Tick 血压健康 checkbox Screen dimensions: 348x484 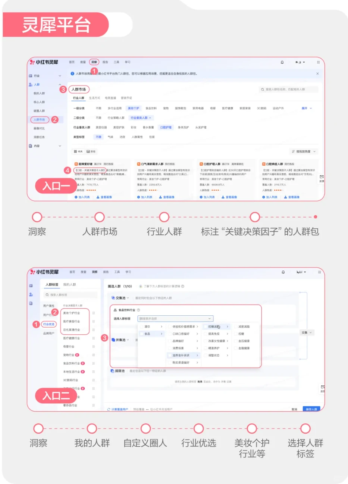coord(236,341)
